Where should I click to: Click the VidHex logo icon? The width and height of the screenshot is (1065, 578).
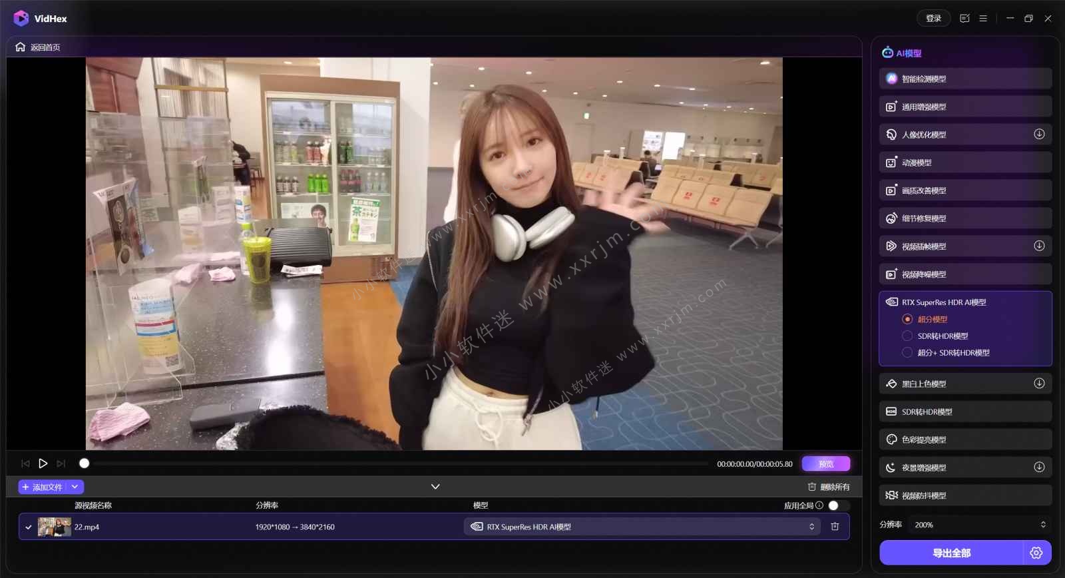point(21,19)
